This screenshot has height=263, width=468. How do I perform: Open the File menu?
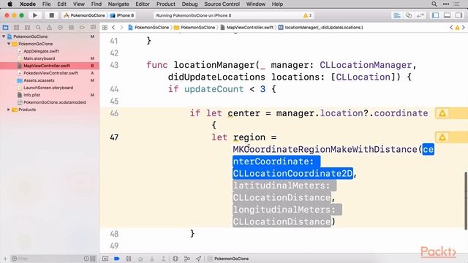47,4
